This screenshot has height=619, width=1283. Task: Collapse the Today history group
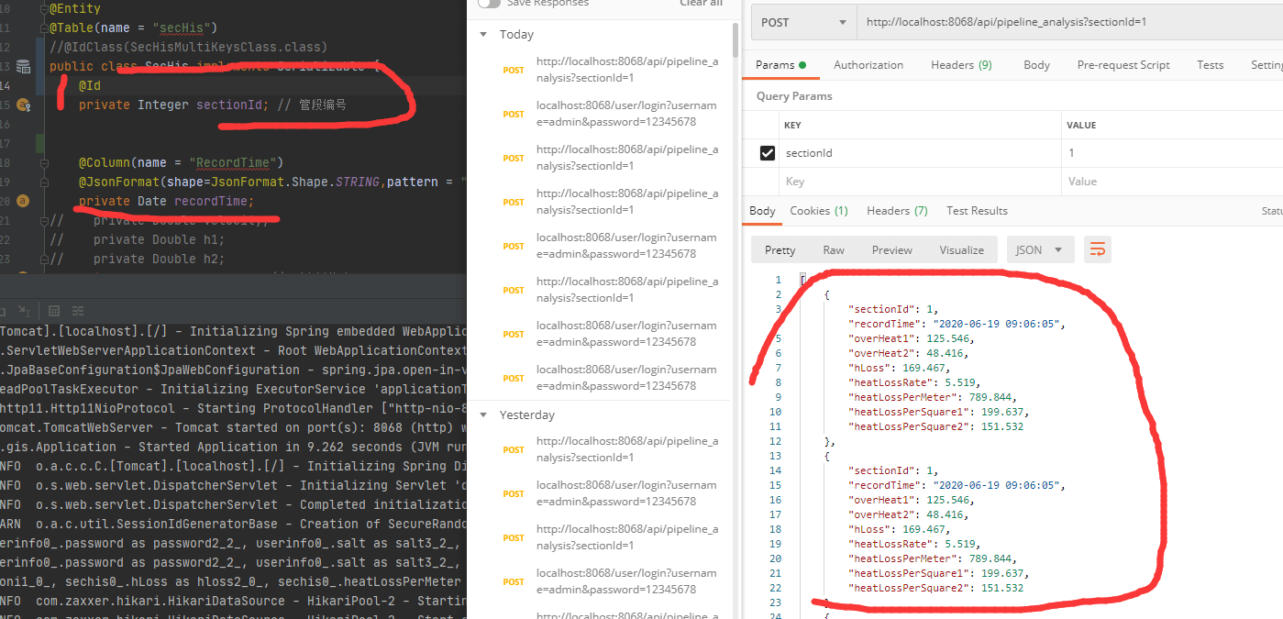coord(484,35)
